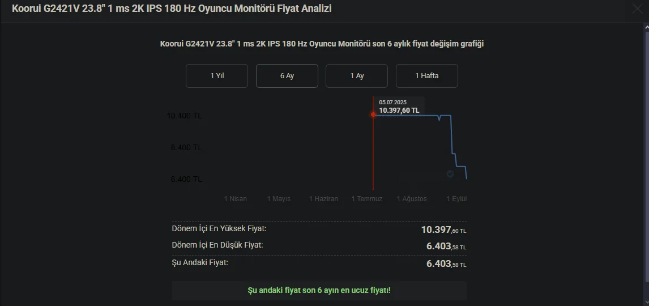This screenshot has width=649, height=306.
Task: Click the Koorui G2421V dialog title
Action: (172, 8)
